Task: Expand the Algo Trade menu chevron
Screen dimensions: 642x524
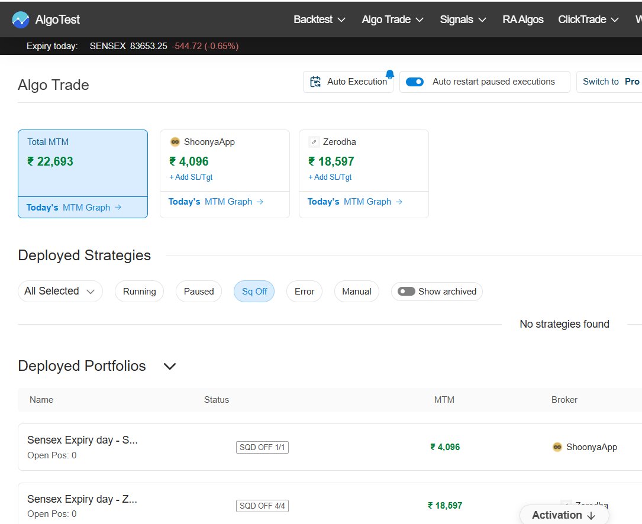Action: 420,20
